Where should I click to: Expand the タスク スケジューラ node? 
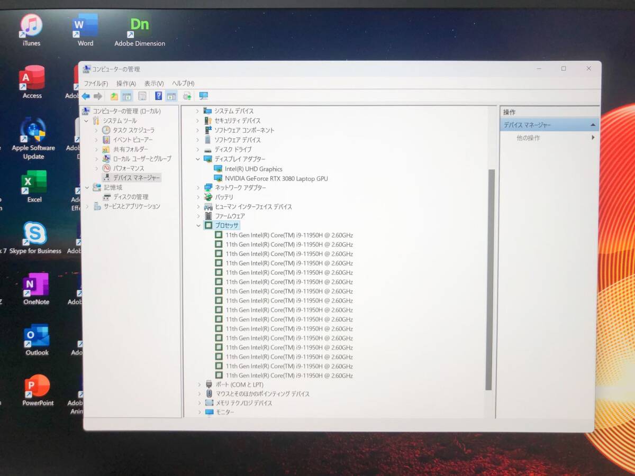(x=96, y=130)
